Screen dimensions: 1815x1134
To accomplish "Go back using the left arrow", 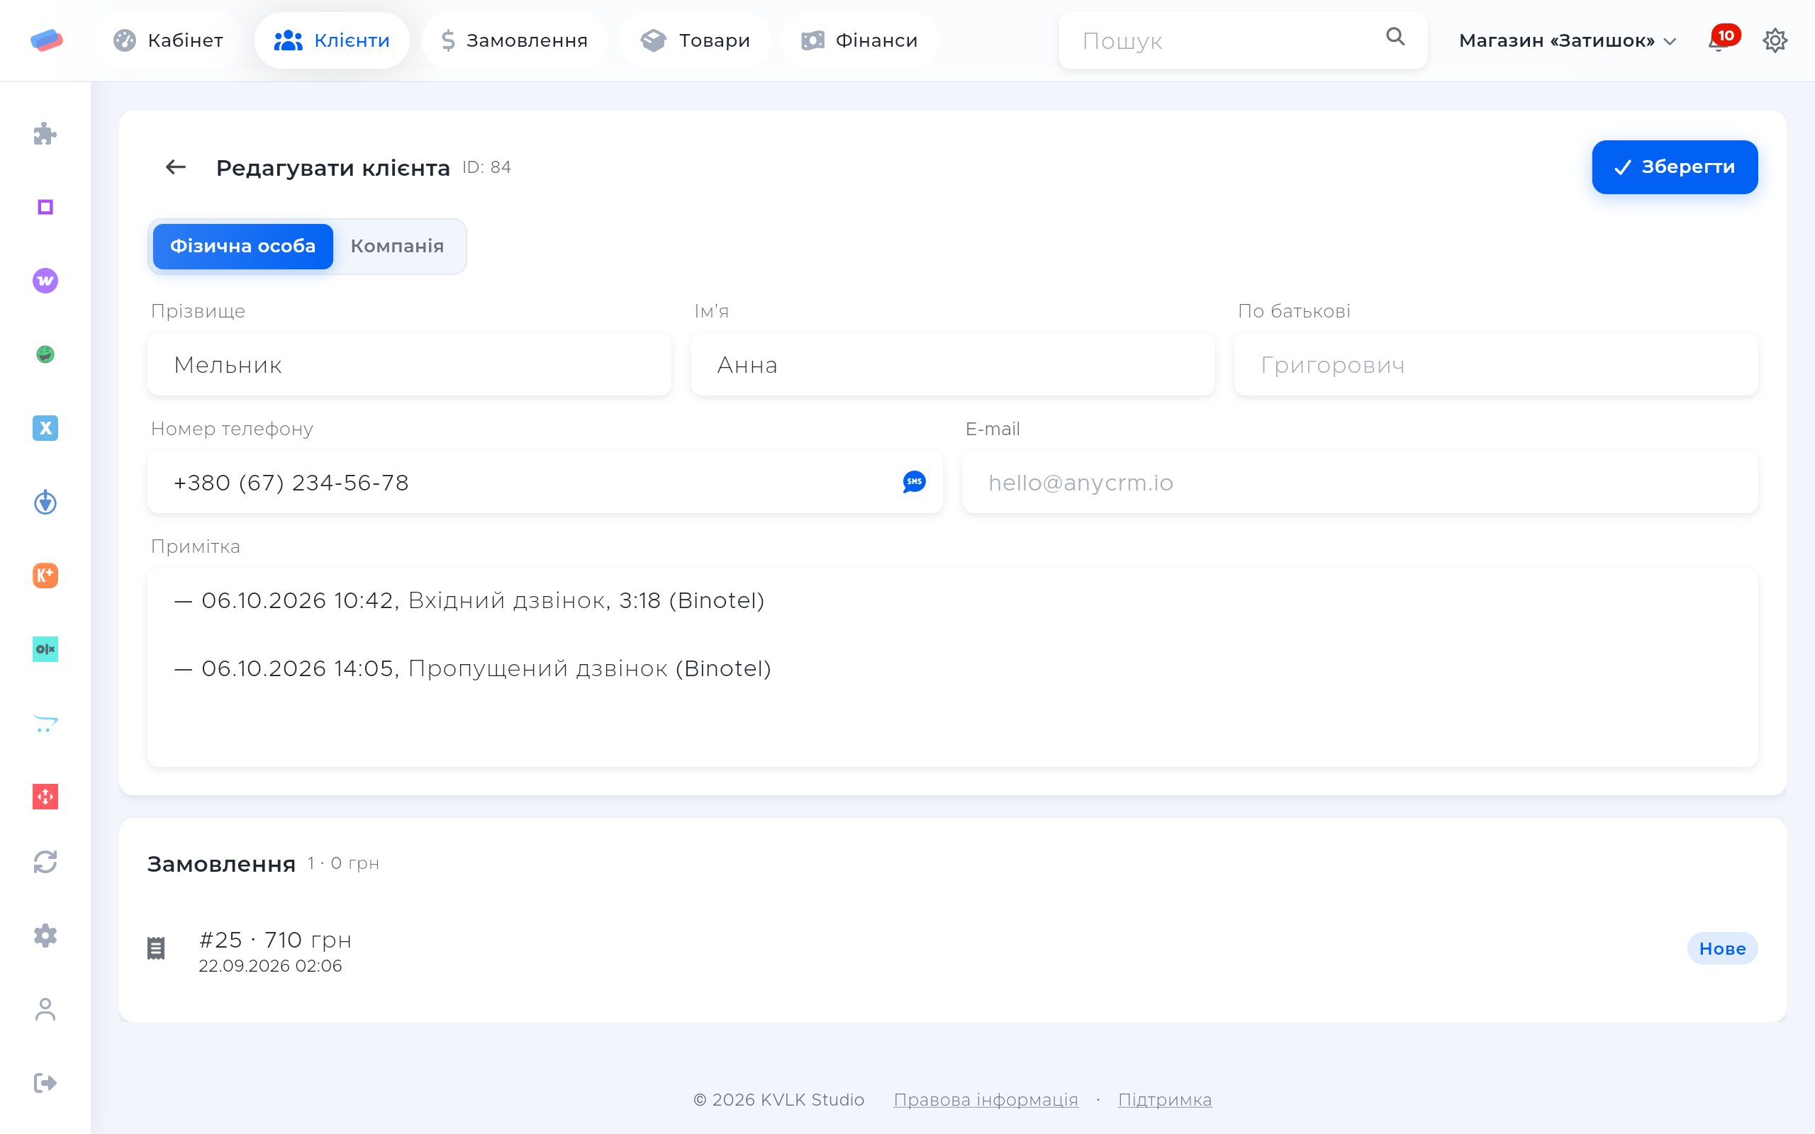I will click(x=176, y=167).
